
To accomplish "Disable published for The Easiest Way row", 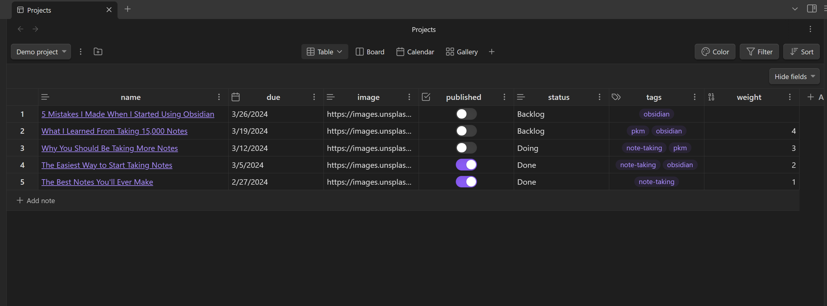I will (x=466, y=165).
